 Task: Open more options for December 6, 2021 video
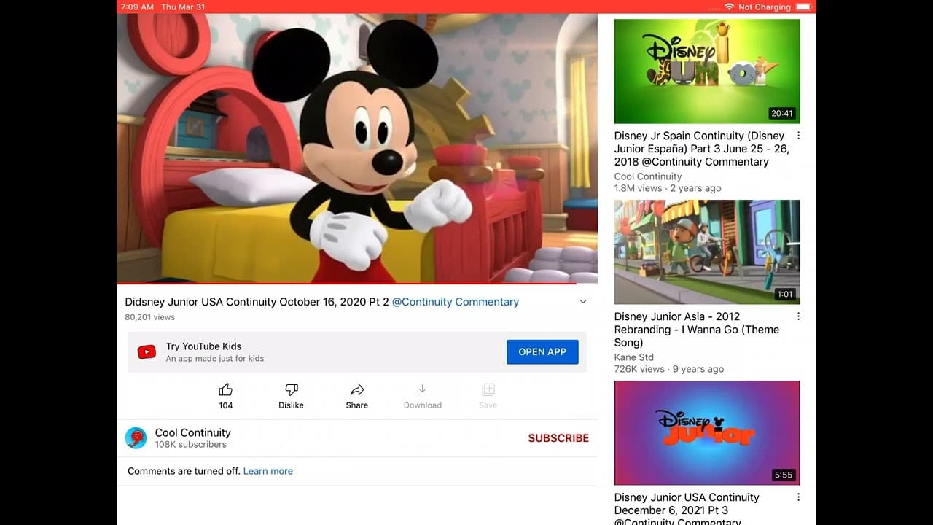[798, 497]
